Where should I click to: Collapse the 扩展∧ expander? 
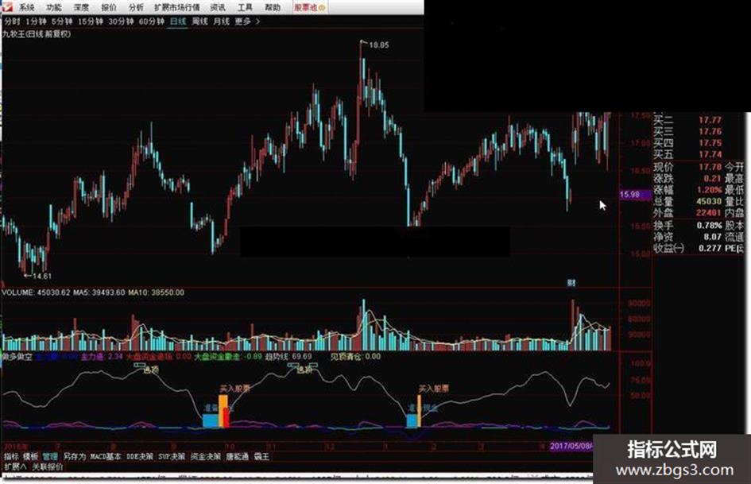pyautogui.click(x=15, y=467)
